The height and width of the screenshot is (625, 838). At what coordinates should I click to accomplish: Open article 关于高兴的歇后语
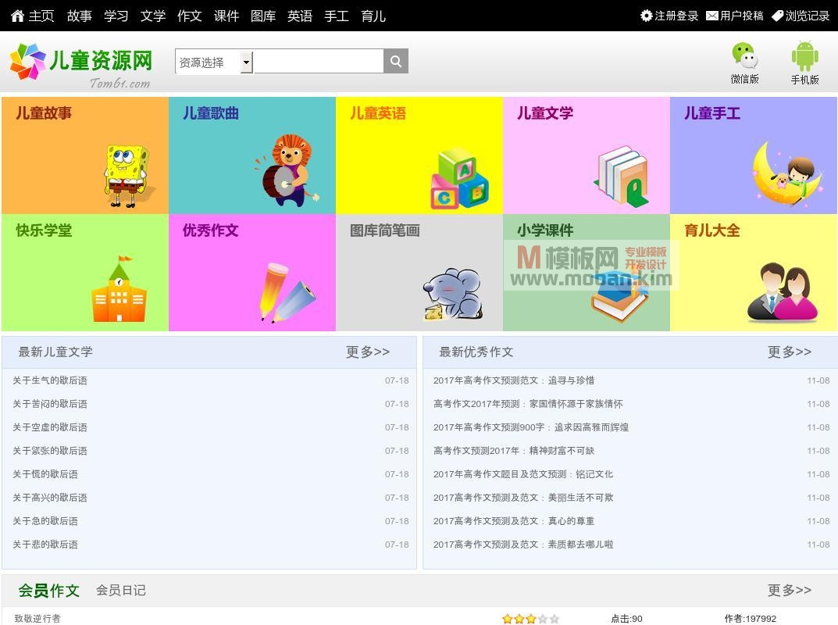50,498
